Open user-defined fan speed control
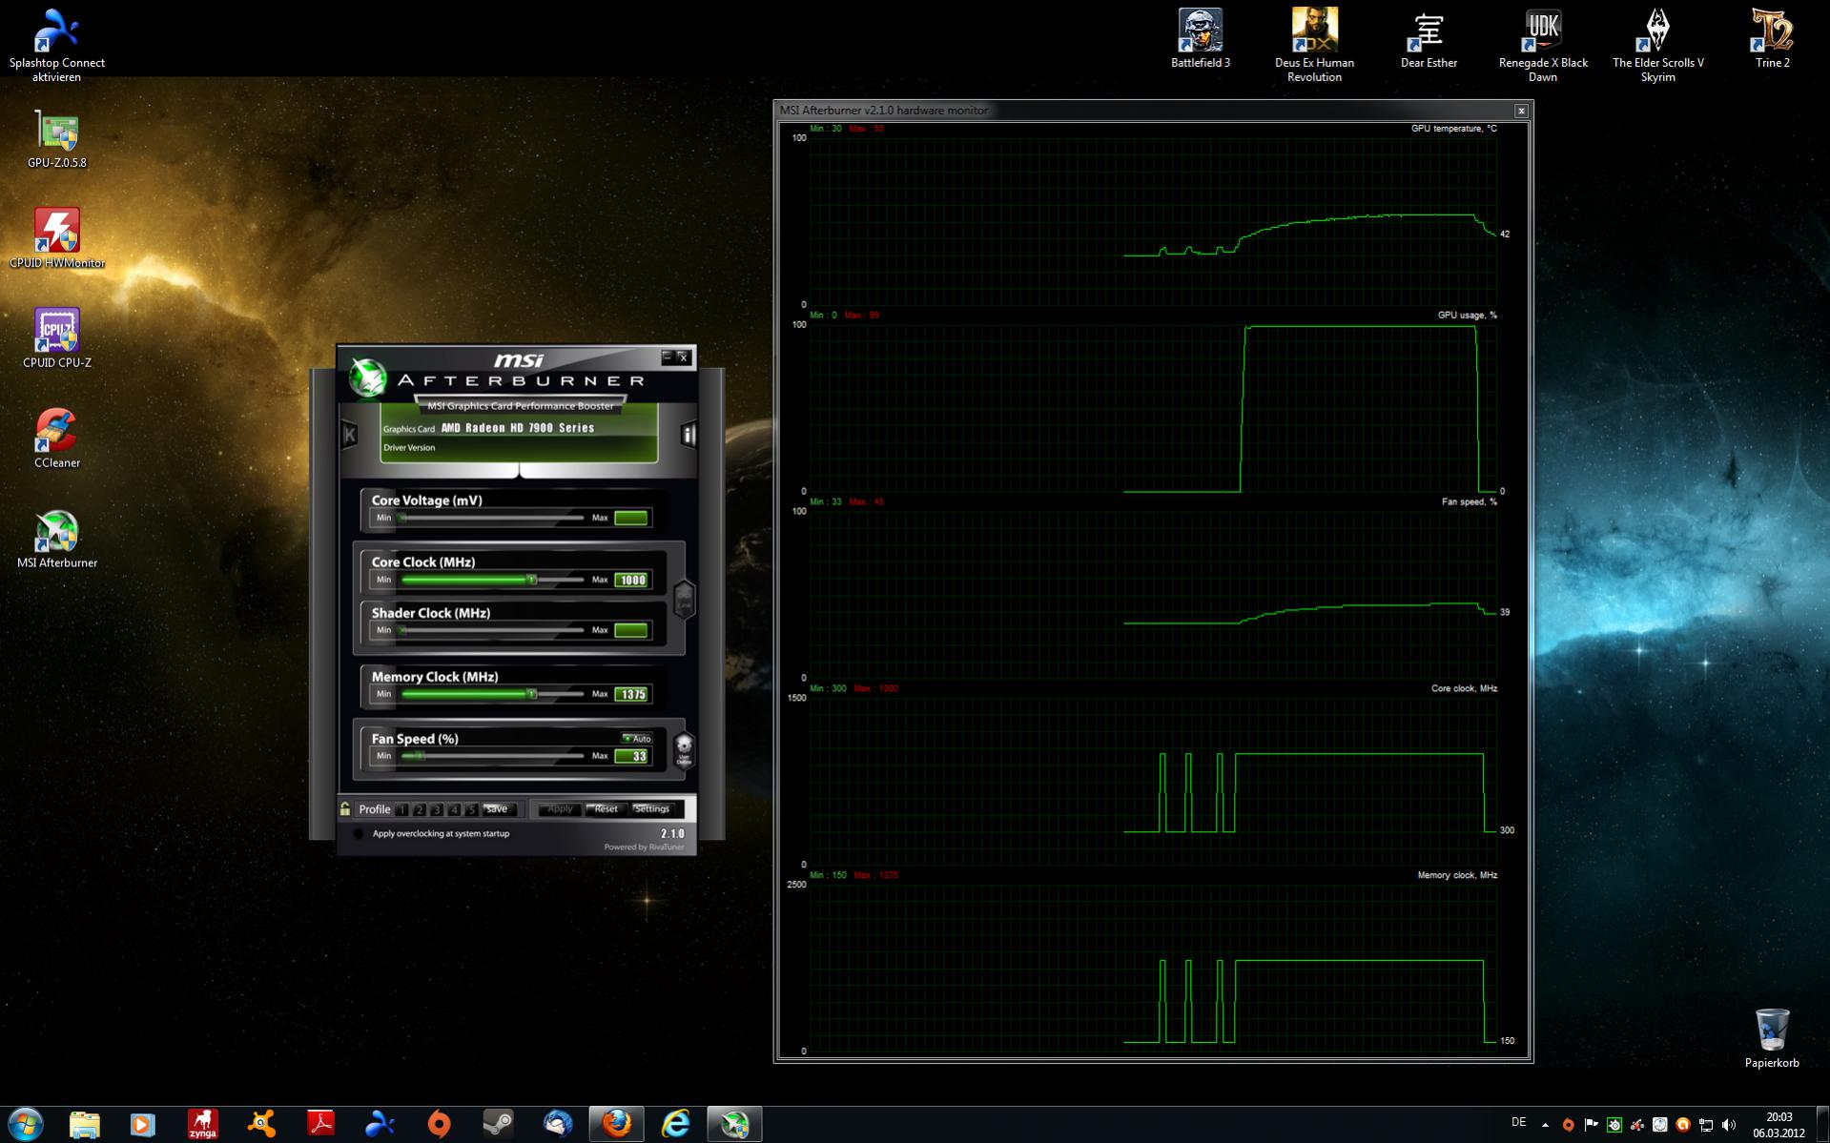This screenshot has height=1143, width=1830. pos(684,749)
